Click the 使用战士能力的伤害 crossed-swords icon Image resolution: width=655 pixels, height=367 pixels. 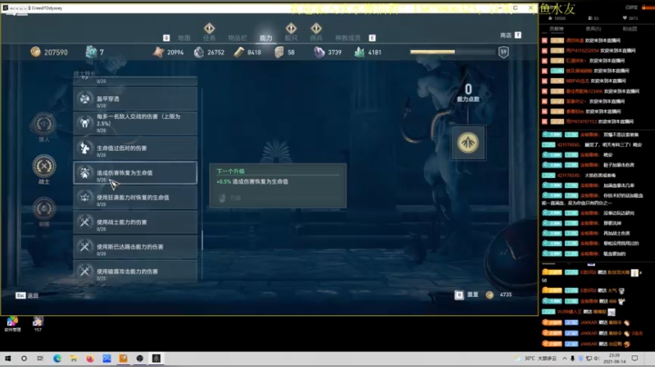[85, 222]
